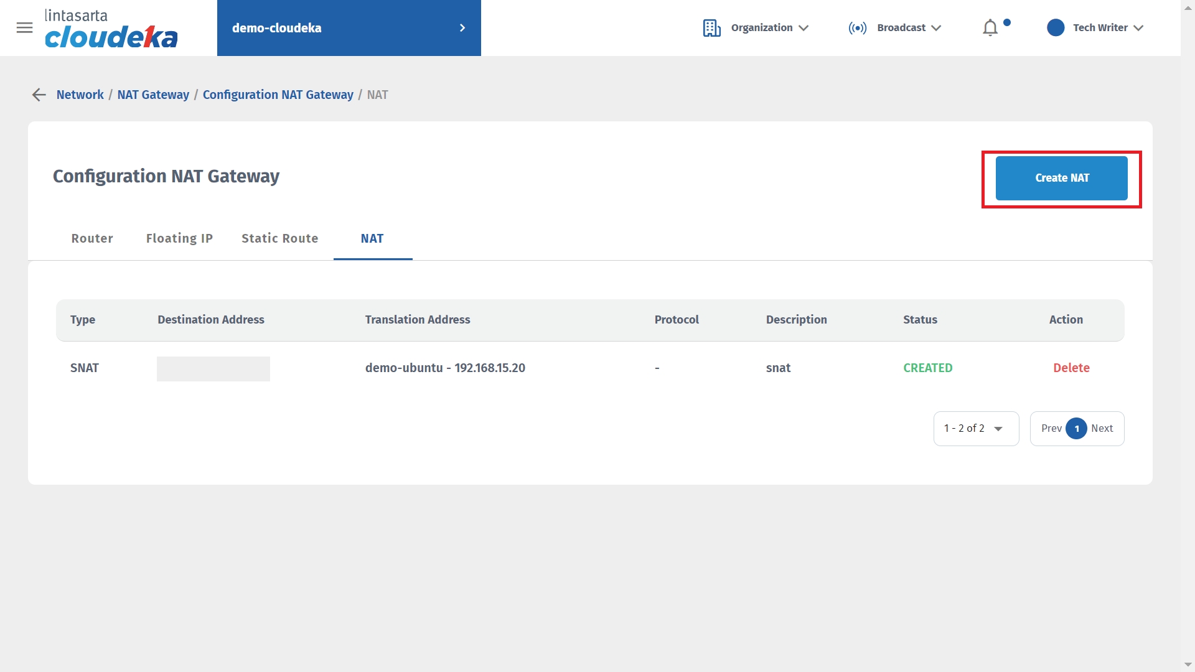Go to NAT Gateway breadcrumb link
The height and width of the screenshot is (672, 1195).
[x=153, y=95]
